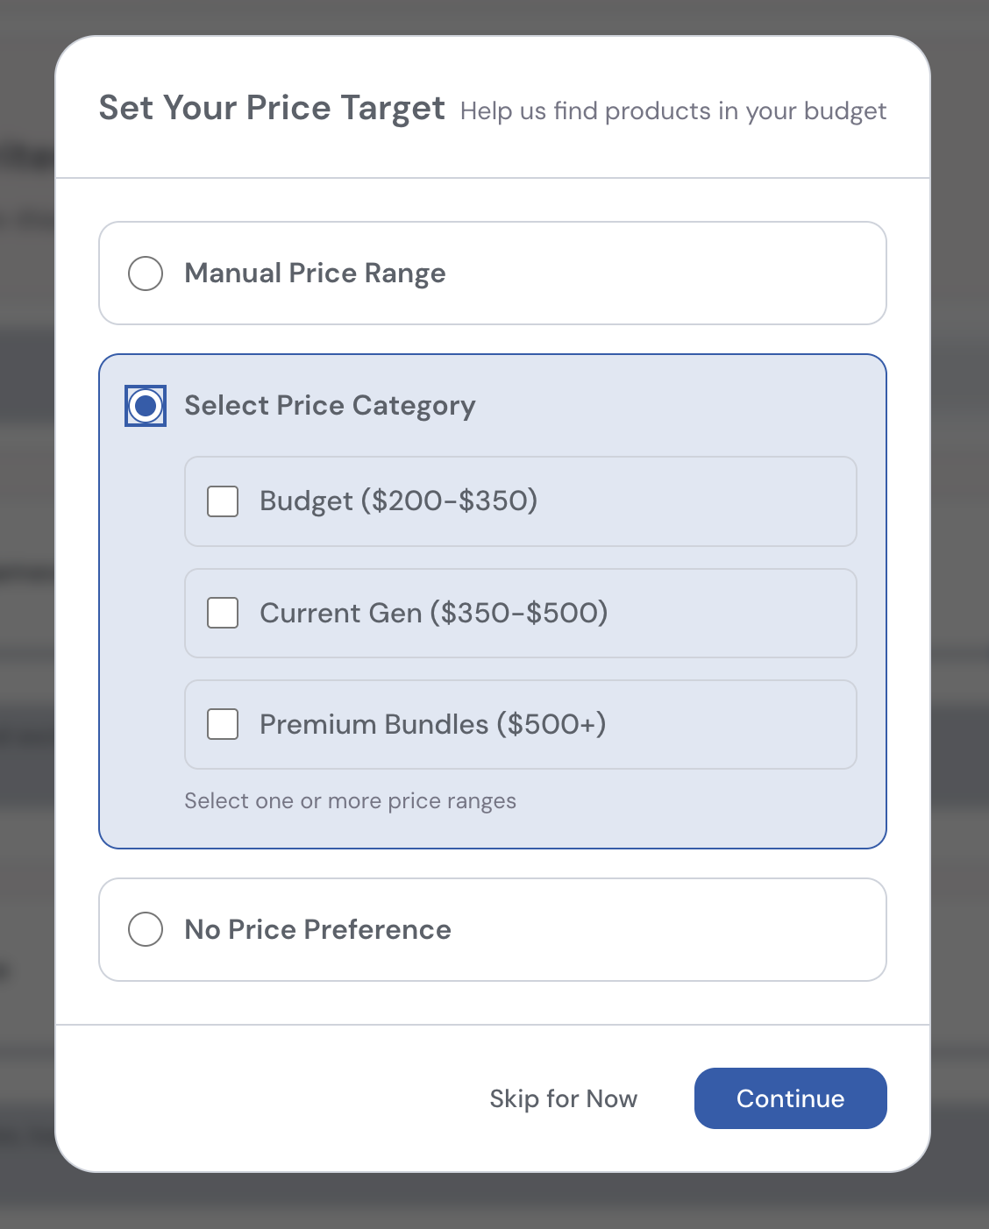This screenshot has height=1229, width=989.
Task: Click the Budget ($200-$350) label text
Action: [x=398, y=501]
